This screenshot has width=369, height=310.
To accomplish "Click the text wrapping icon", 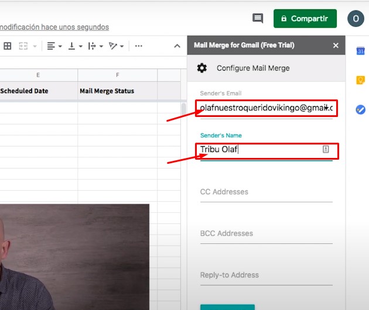I will (x=92, y=46).
